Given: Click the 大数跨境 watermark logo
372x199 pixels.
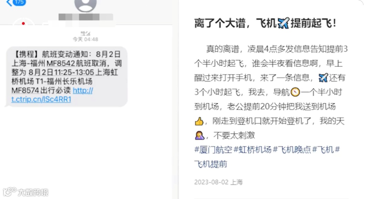Looking at the screenshot, I should coord(25,192).
